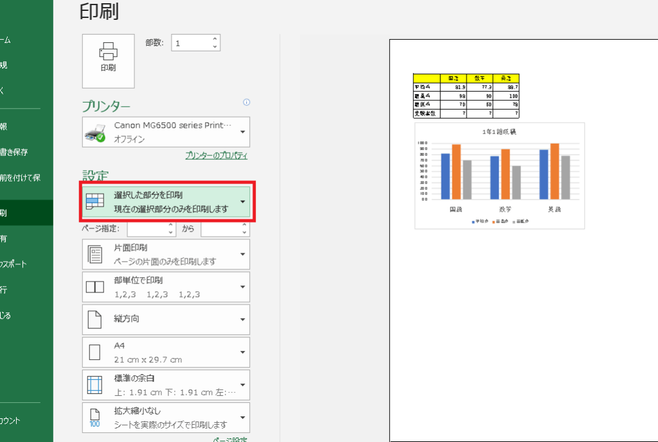
Task: Click the page range end field after から
Action: click(x=221, y=229)
